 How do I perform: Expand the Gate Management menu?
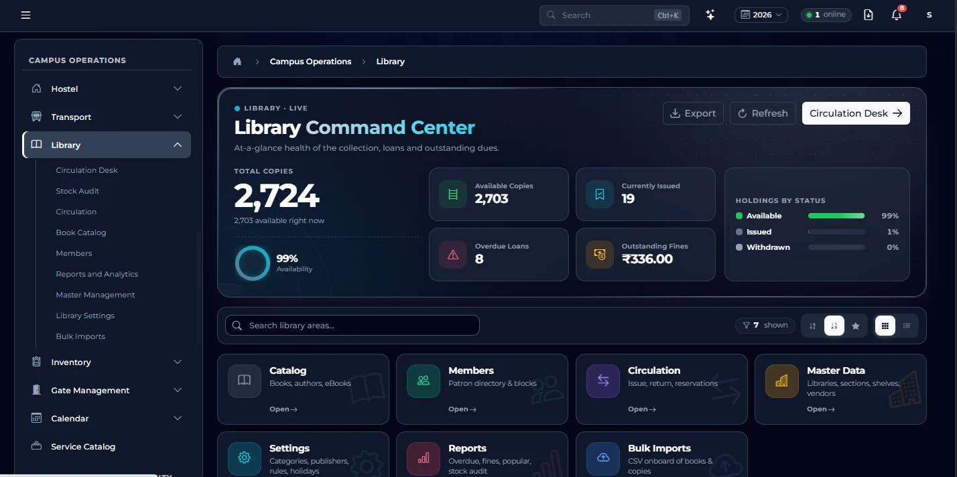107,391
